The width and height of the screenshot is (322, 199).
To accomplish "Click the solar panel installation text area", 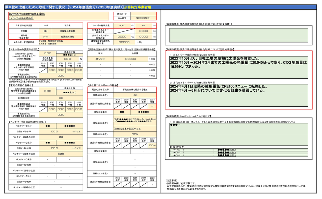I will [239, 67].
